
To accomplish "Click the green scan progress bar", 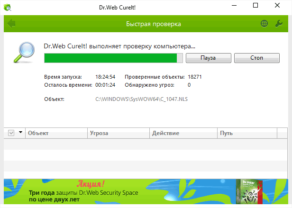I will point(113,58).
